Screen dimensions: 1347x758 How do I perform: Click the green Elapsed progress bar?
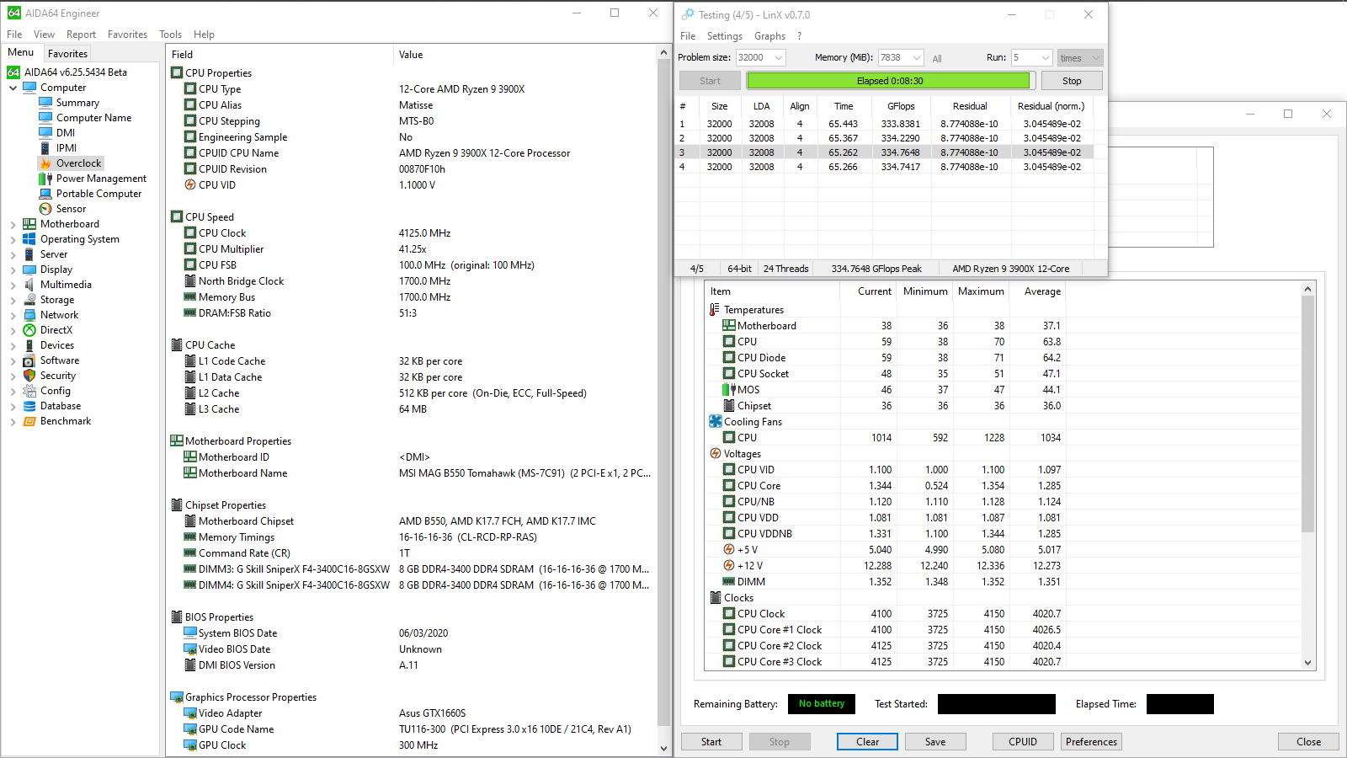click(888, 81)
